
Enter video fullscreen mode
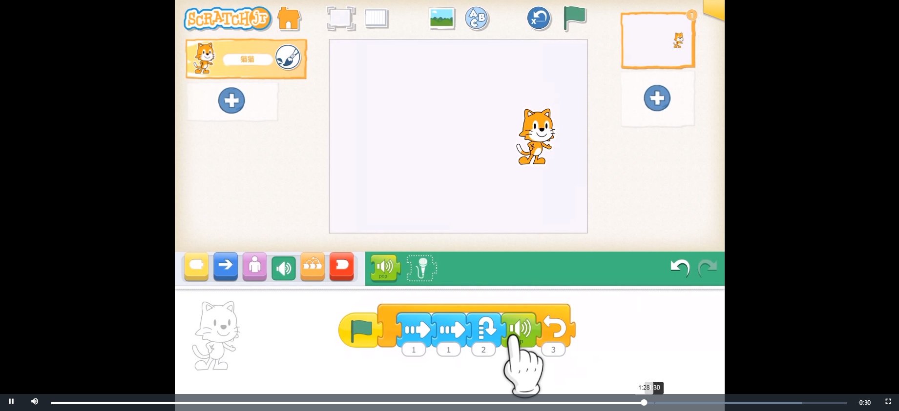pos(888,402)
